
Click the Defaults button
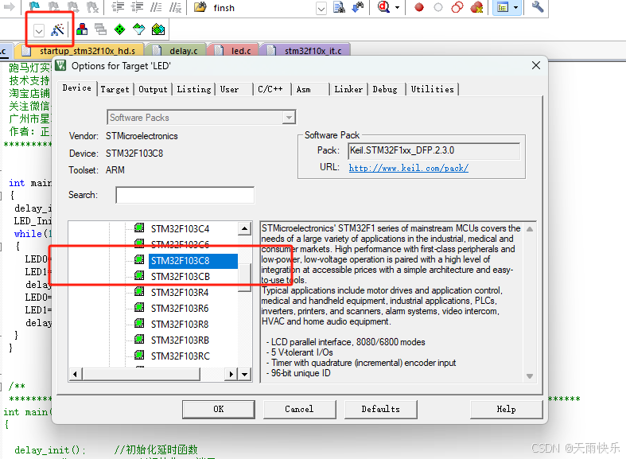pyautogui.click(x=380, y=409)
